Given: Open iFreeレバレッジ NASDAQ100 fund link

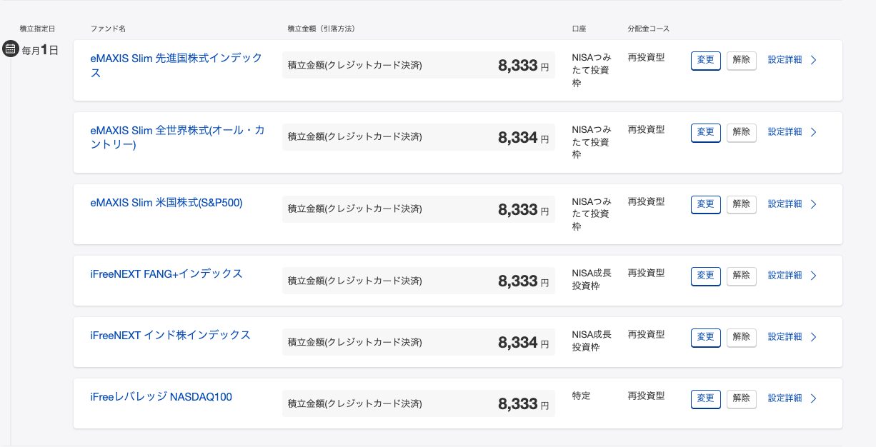Looking at the screenshot, I should click(x=161, y=397).
